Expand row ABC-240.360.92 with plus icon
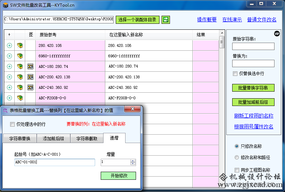This screenshot has height=192, width=285. 9,87
